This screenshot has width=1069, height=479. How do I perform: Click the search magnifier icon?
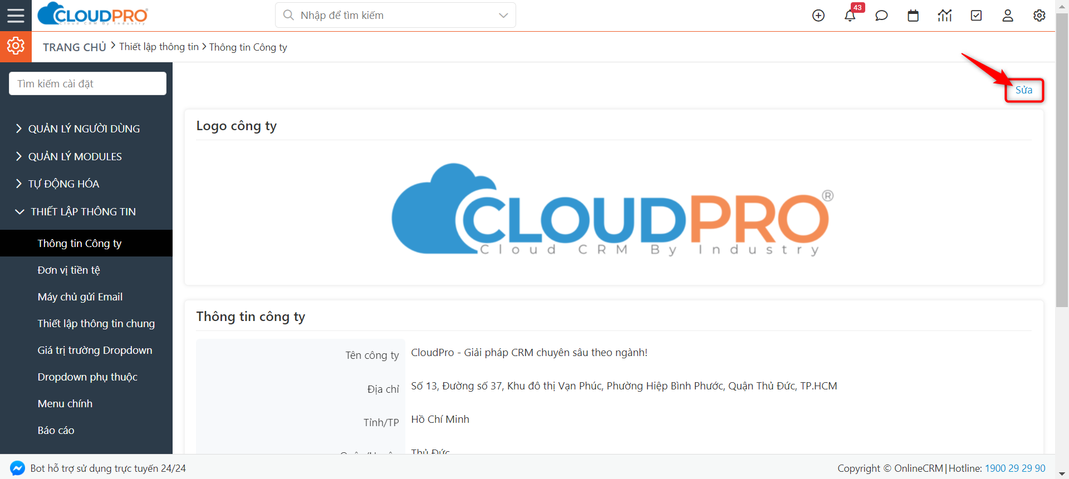pos(288,15)
